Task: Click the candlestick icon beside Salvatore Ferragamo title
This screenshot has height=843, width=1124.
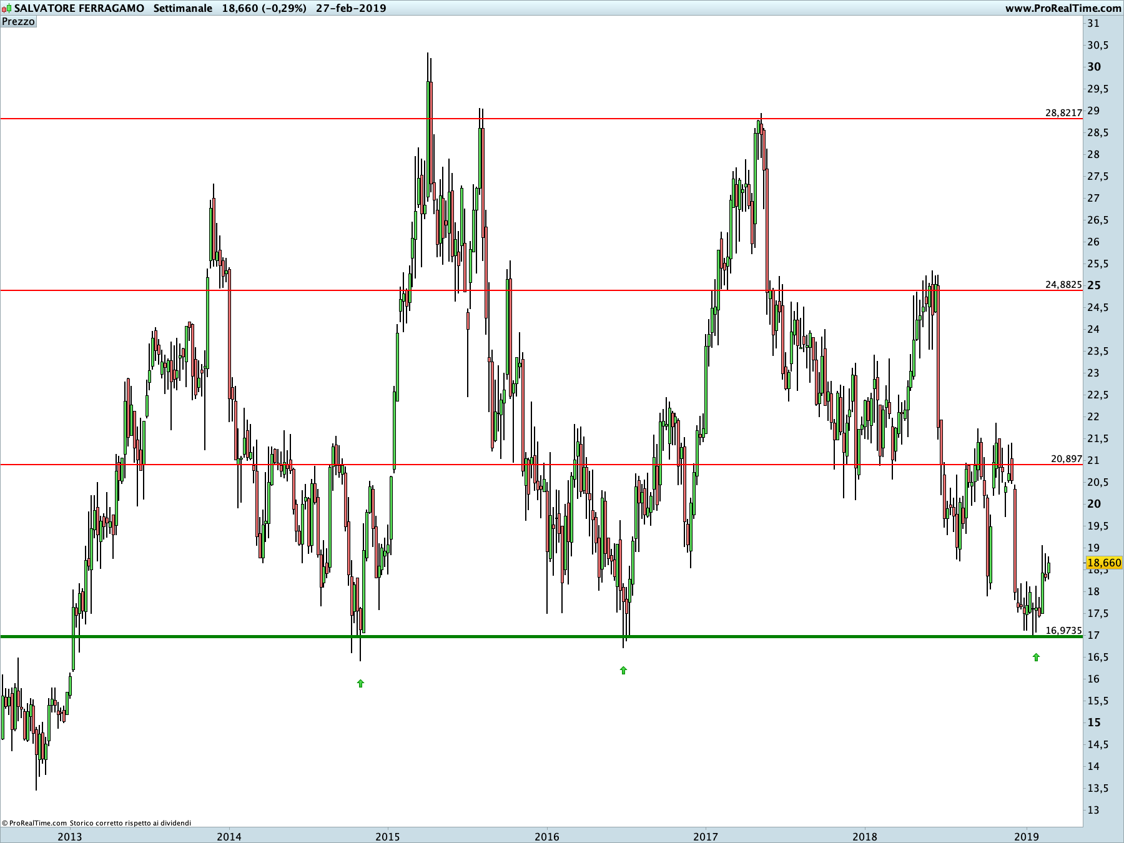Action: pyautogui.click(x=6, y=8)
